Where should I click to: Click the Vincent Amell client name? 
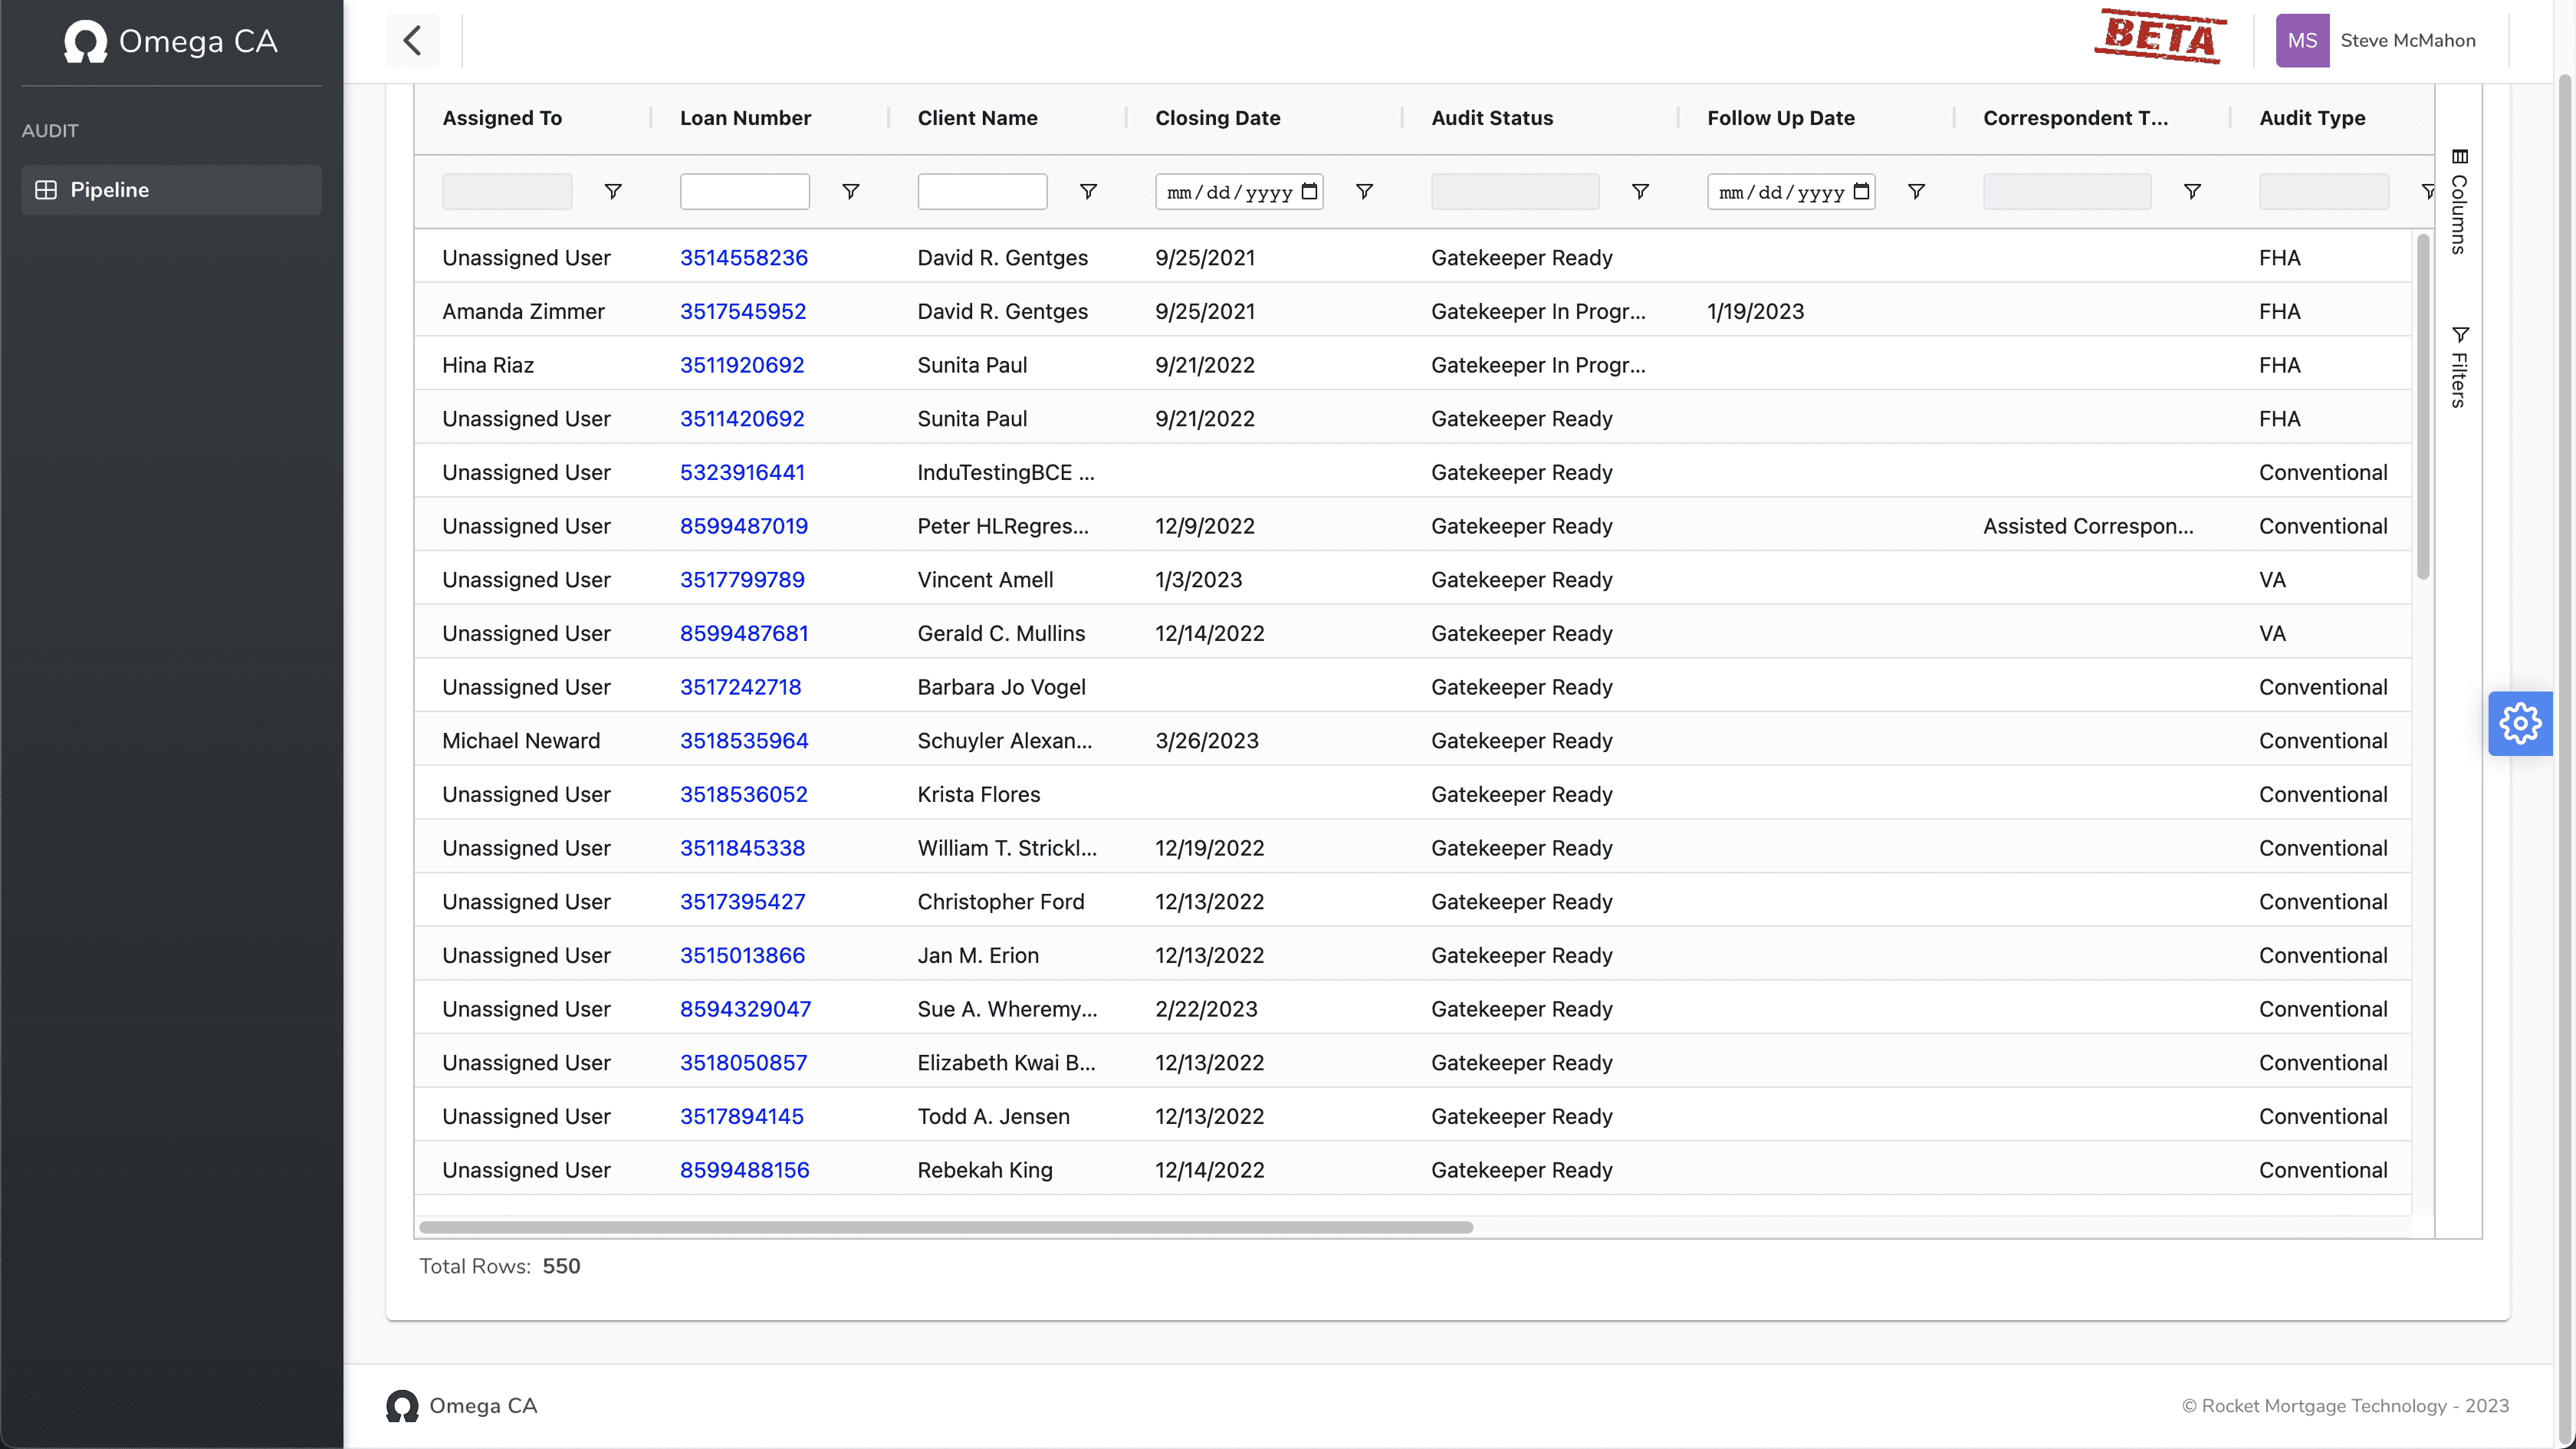click(985, 580)
